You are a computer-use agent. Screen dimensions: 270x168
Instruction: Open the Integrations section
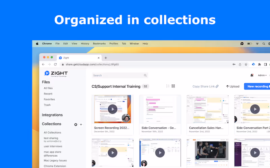pos(52,115)
